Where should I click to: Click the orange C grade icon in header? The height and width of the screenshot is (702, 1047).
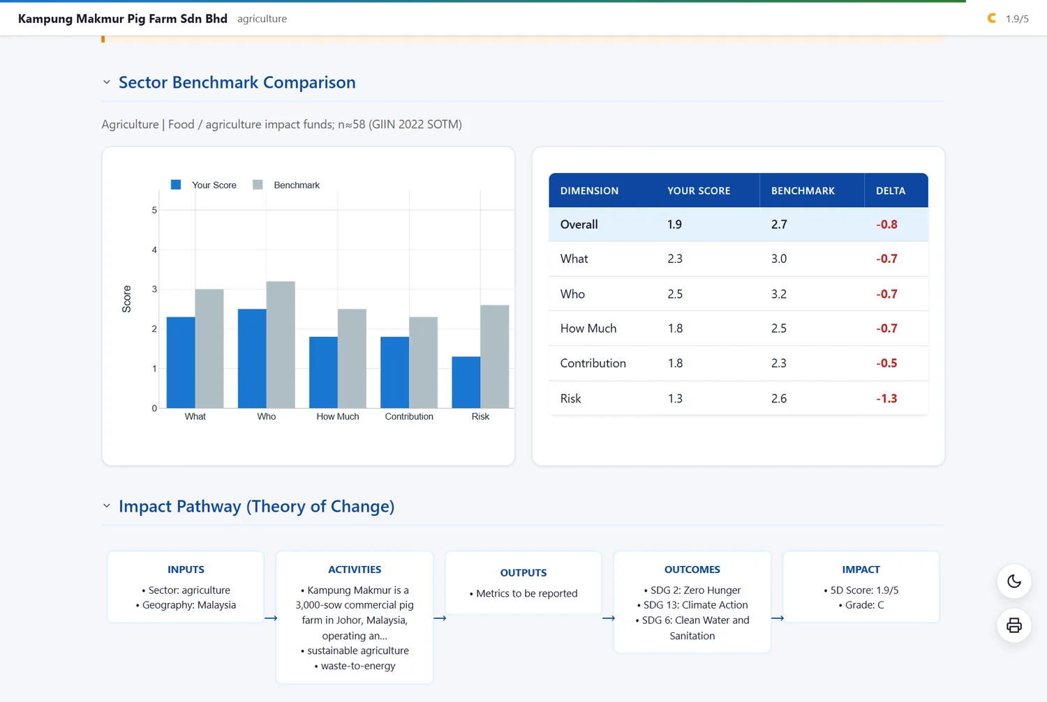click(x=992, y=18)
